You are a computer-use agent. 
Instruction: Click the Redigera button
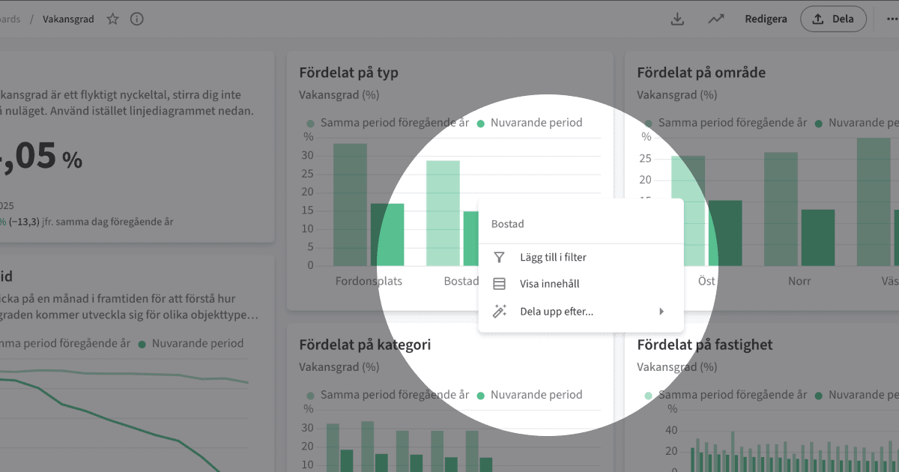click(766, 19)
